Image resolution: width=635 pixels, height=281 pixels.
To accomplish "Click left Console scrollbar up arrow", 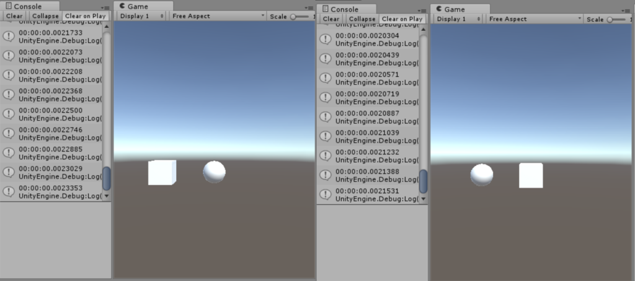I will (107, 26).
